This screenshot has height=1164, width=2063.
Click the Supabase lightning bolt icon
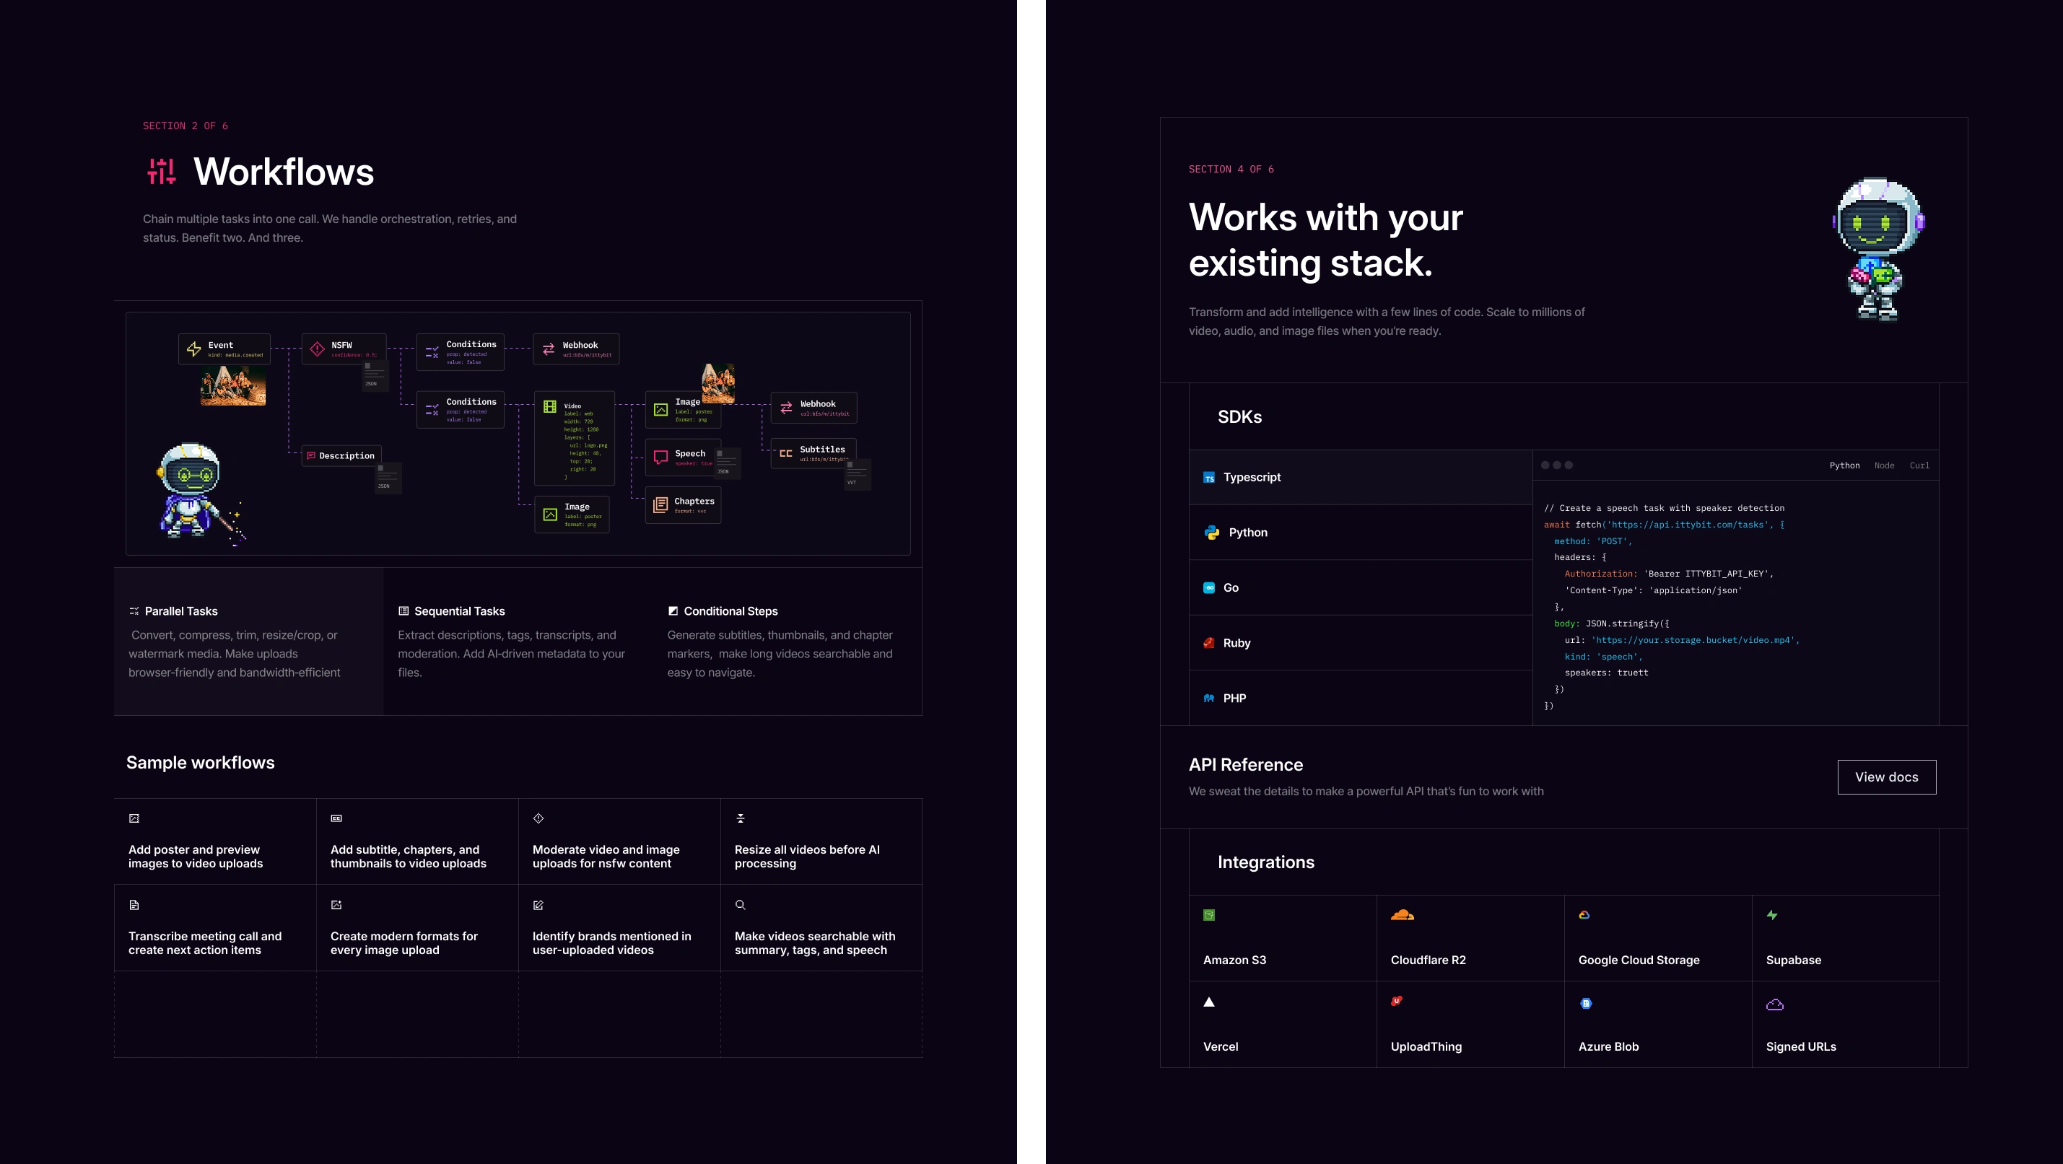1771,915
